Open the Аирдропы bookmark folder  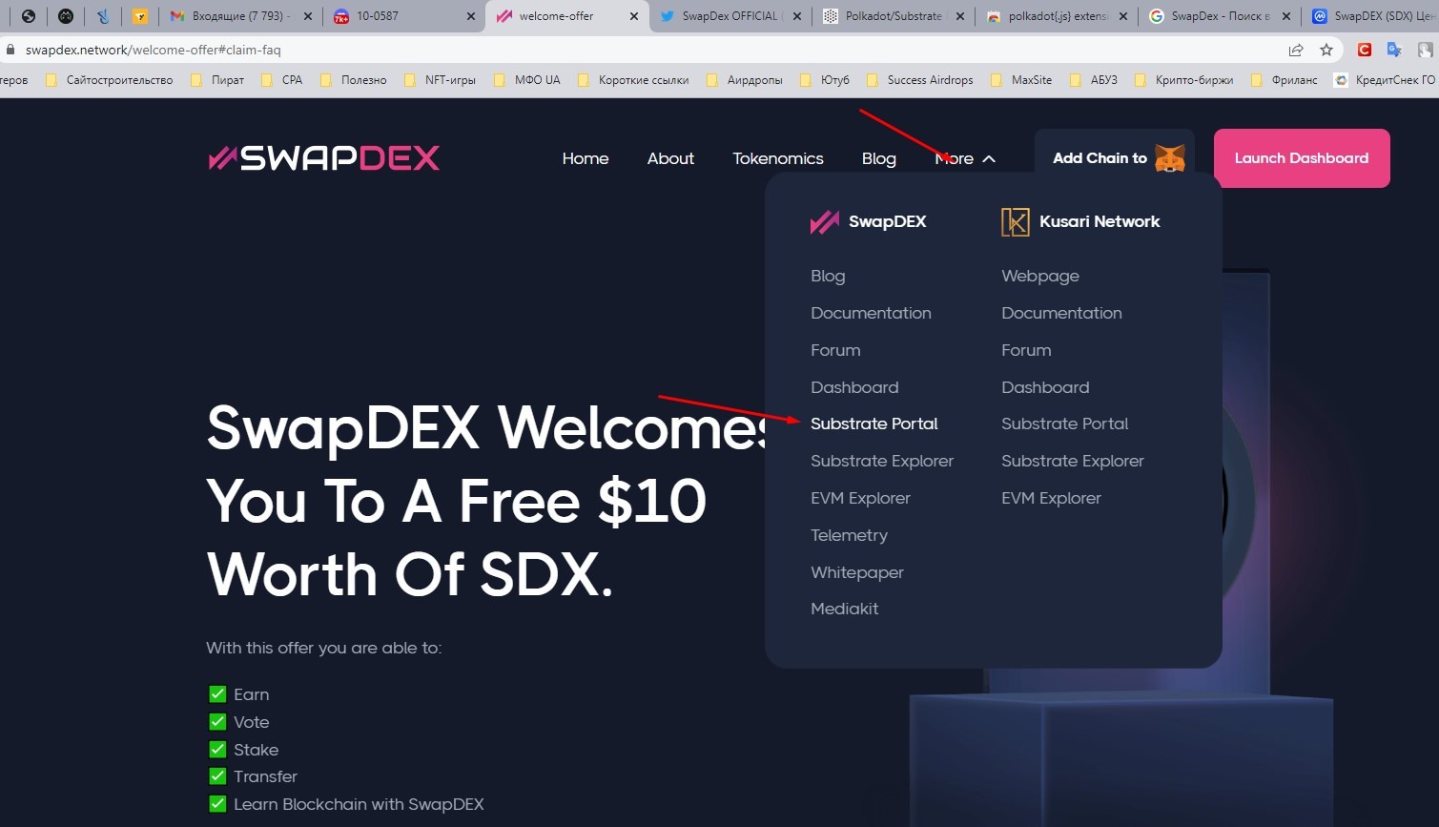pos(745,80)
